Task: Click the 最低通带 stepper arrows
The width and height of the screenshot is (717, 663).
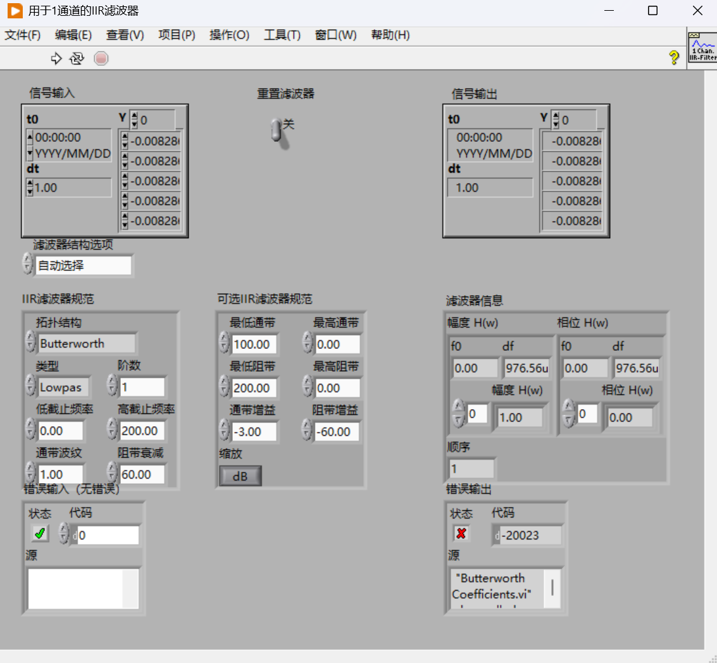Action: coord(224,342)
